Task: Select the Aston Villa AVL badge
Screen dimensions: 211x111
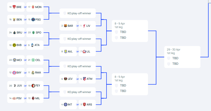Action: point(66,51)
